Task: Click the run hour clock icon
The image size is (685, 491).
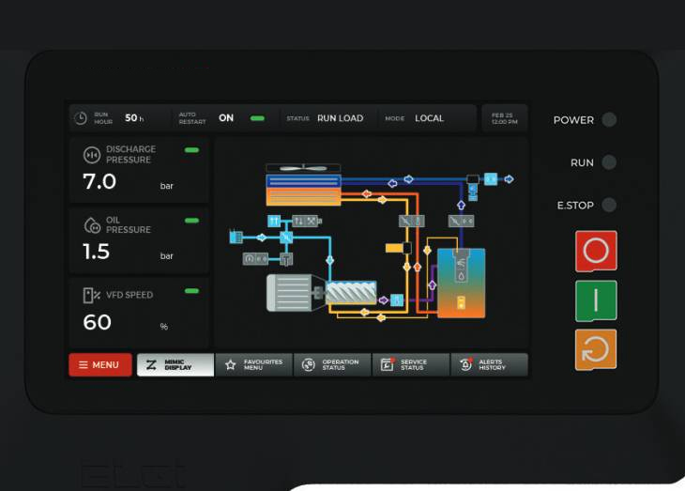Action: tap(81, 118)
